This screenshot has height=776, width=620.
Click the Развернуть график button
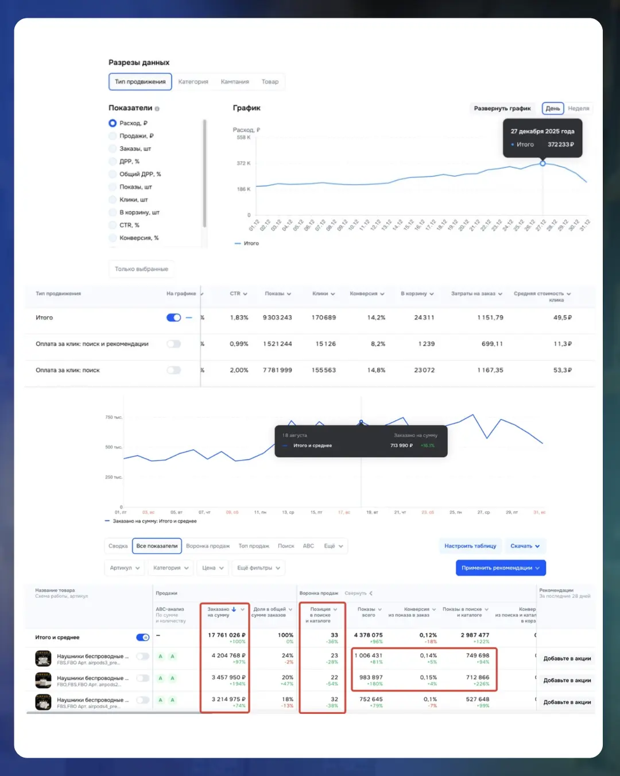coord(502,109)
